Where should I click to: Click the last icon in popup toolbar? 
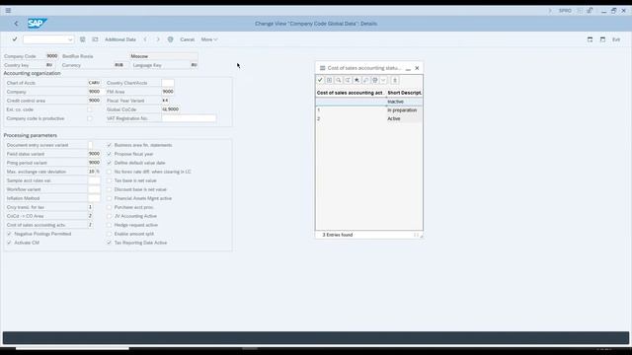pyautogui.click(x=395, y=80)
